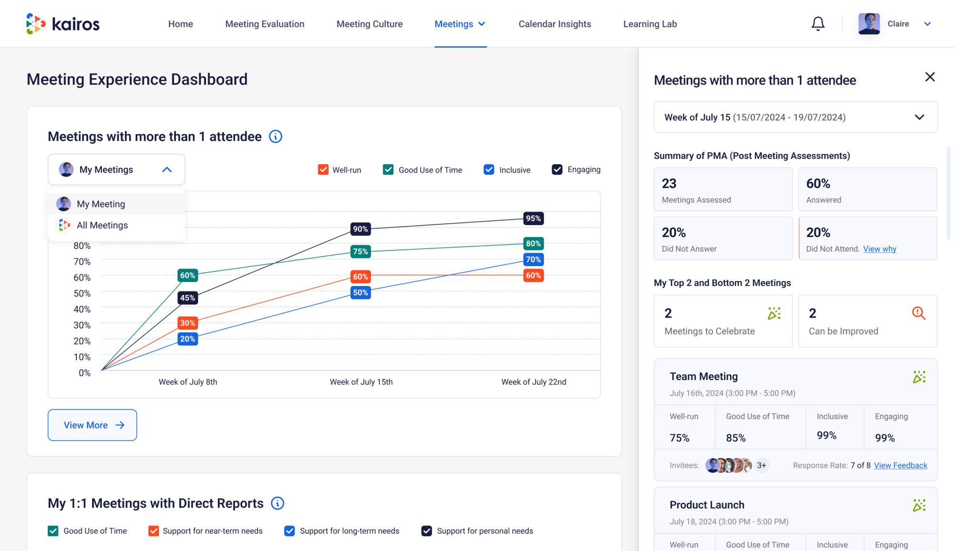
Task: Click the View Feedback link for Team Meeting
Action: pos(901,465)
